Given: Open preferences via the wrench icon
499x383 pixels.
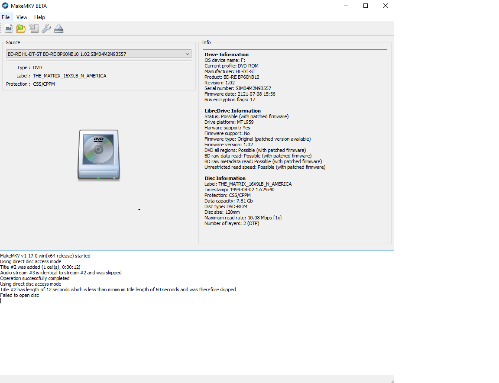Looking at the screenshot, I should pyautogui.click(x=46, y=28).
